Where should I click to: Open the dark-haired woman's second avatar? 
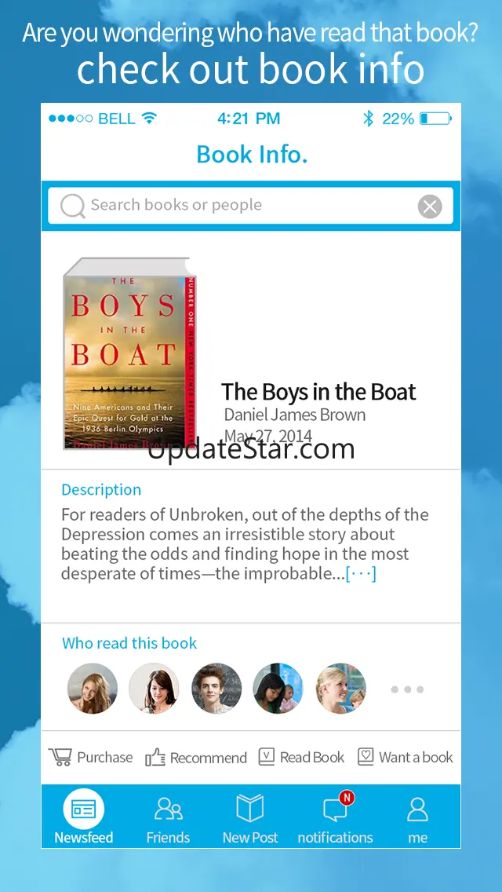pos(154,689)
